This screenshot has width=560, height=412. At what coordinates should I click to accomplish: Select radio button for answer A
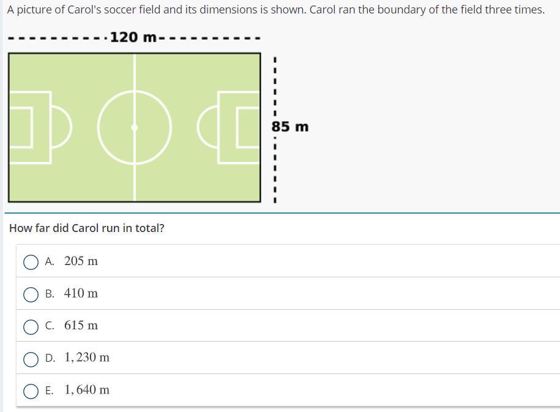pos(31,262)
